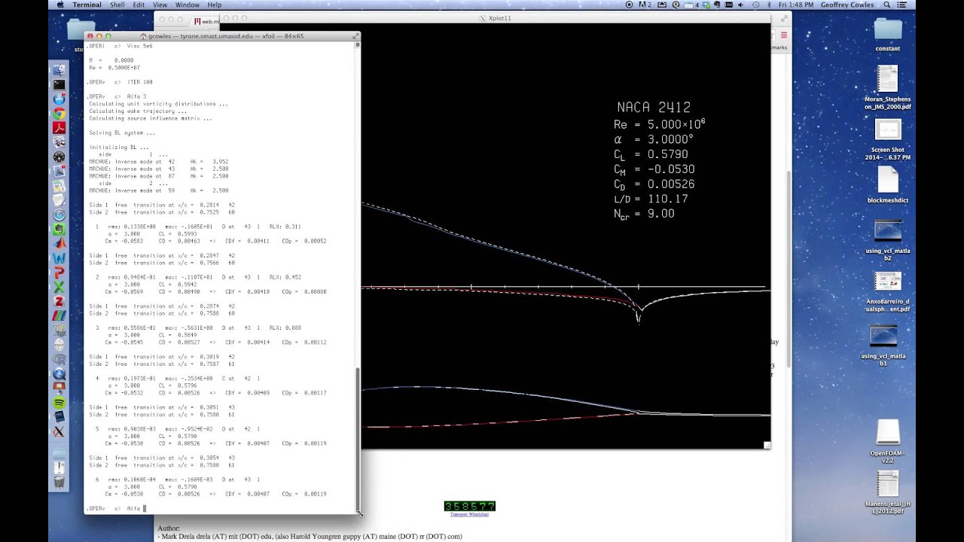Open the Window menu

188,5
